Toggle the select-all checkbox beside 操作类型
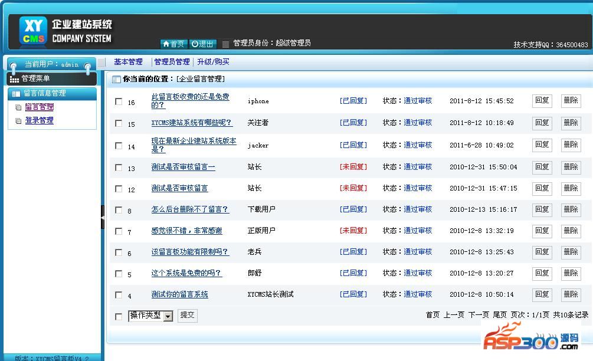Image resolution: width=593 pixels, height=361 pixels. point(119,316)
